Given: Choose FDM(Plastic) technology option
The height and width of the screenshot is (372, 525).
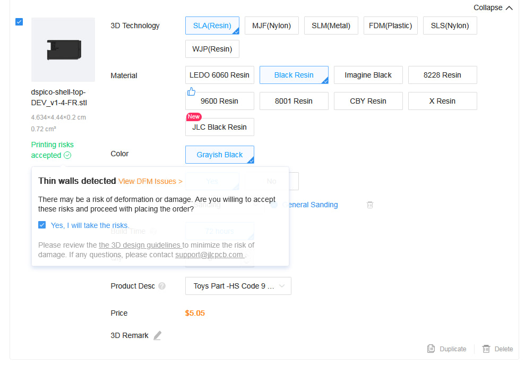Looking at the screenshot, I should pyautogui.click(x=390, y=26).
